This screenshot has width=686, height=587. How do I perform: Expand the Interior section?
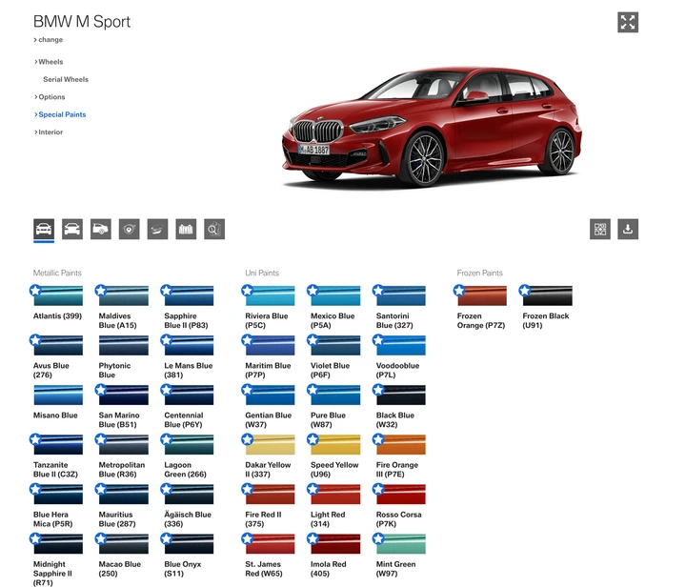[x=49, y=132]
